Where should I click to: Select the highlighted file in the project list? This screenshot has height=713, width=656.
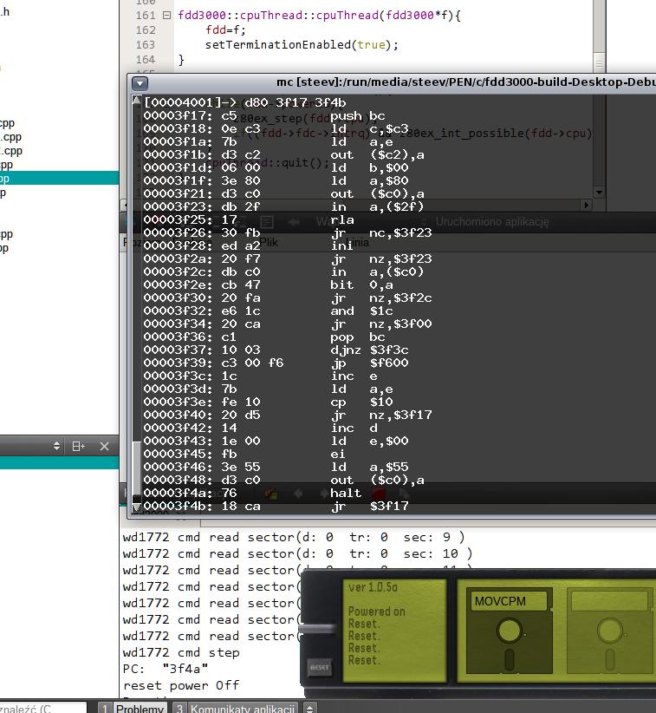pos(60,179)
